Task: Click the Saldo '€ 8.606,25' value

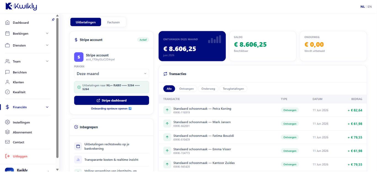Action: pos(250,44)
